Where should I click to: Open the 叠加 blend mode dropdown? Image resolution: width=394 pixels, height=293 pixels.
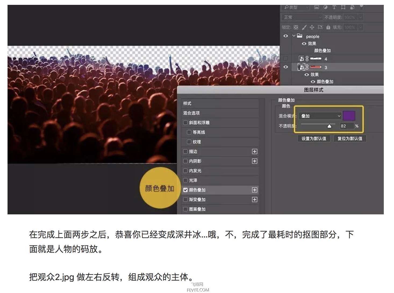click(320, 116)
